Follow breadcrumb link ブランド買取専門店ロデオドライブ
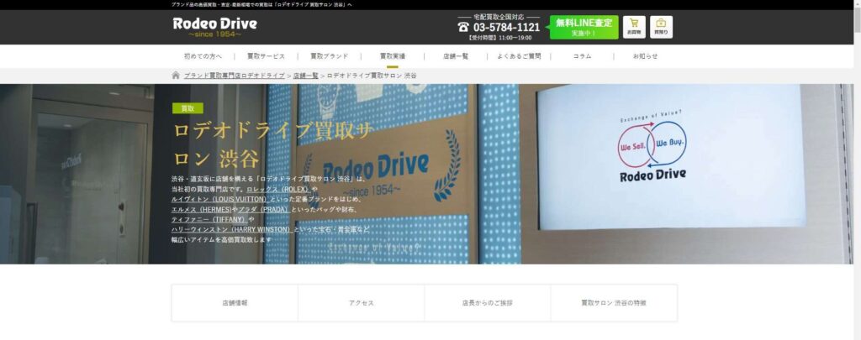 coord(235,76)
